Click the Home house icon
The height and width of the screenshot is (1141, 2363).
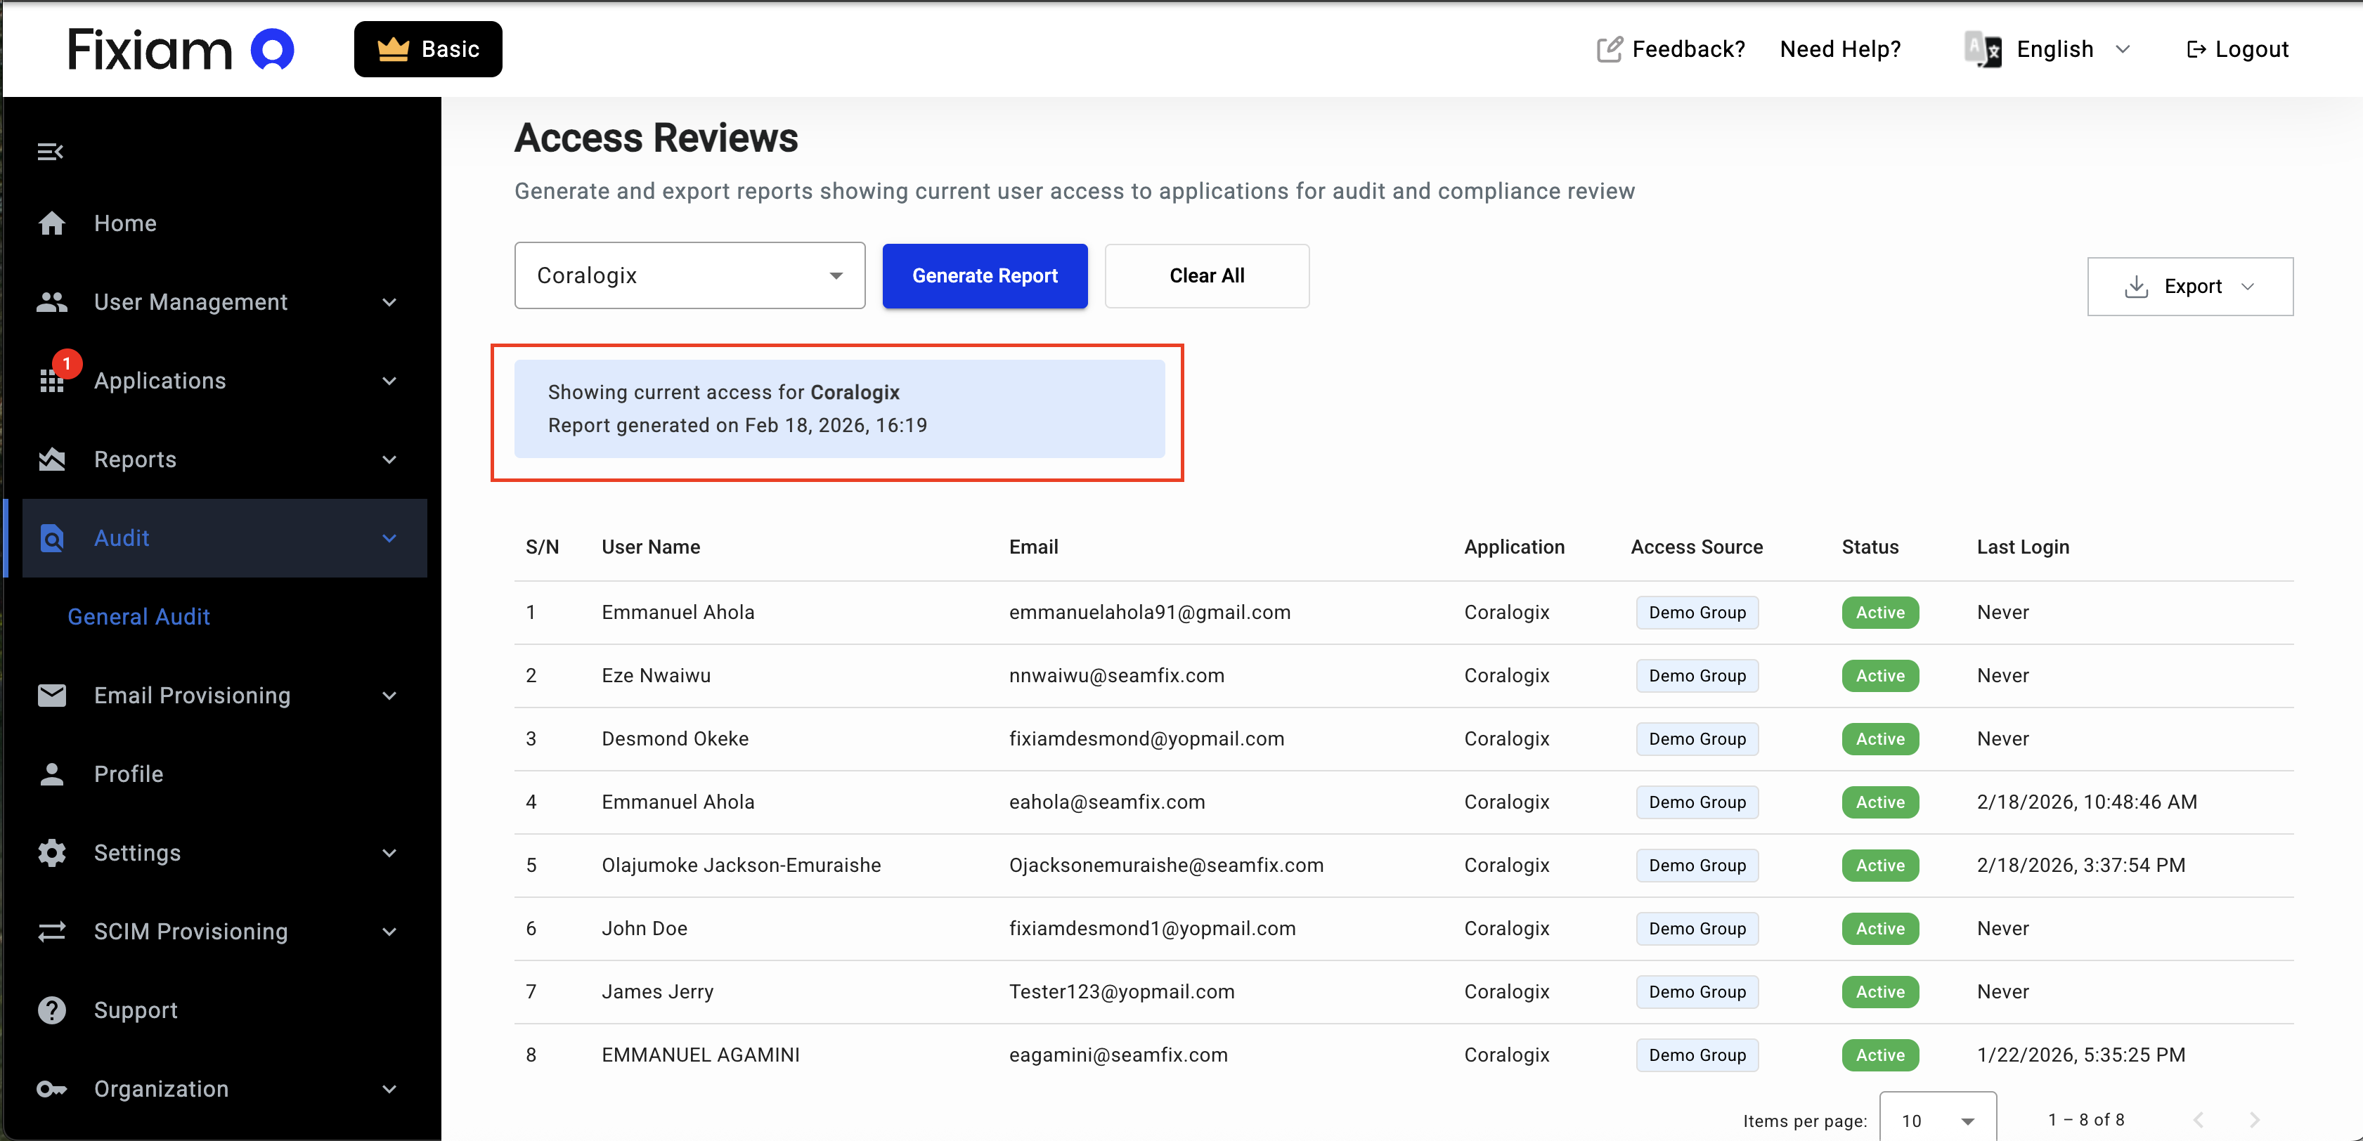pos(52,223)
